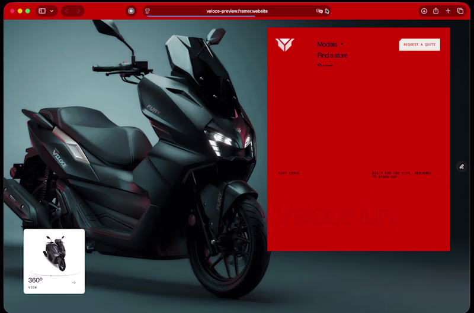Click the reload icon in address bar
Screen dimensions: 474x313
tap(327, 11)
